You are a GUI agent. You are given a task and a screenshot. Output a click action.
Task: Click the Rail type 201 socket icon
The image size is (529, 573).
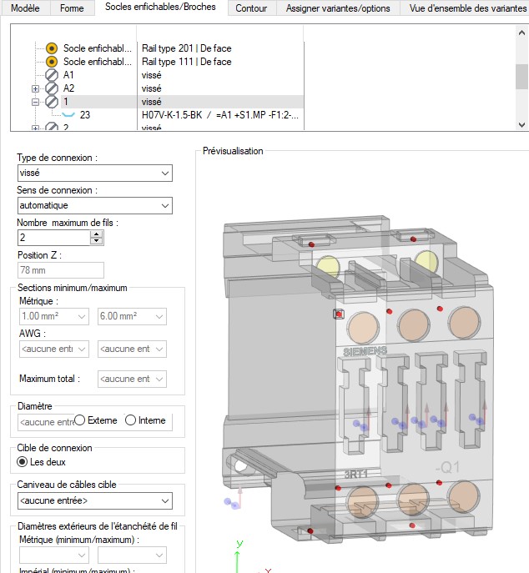(51, 48)
